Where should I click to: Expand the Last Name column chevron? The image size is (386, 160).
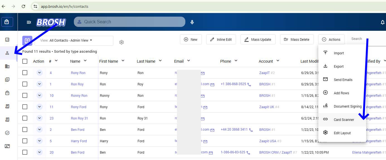coord(160,61)
